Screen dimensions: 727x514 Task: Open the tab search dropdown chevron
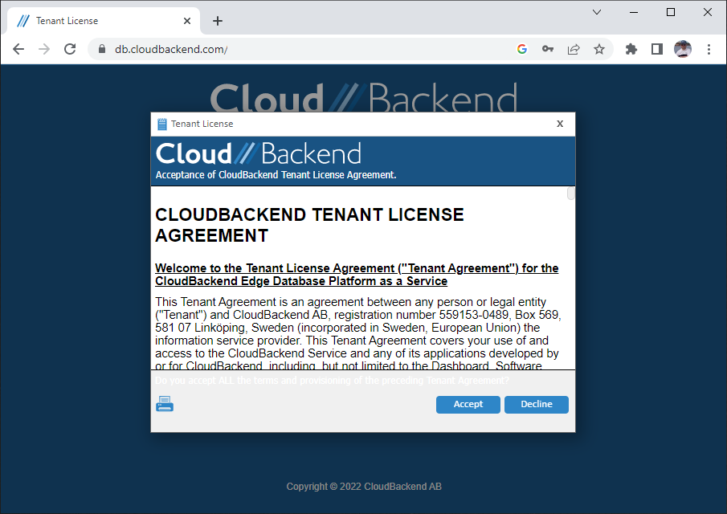[597, 12]
